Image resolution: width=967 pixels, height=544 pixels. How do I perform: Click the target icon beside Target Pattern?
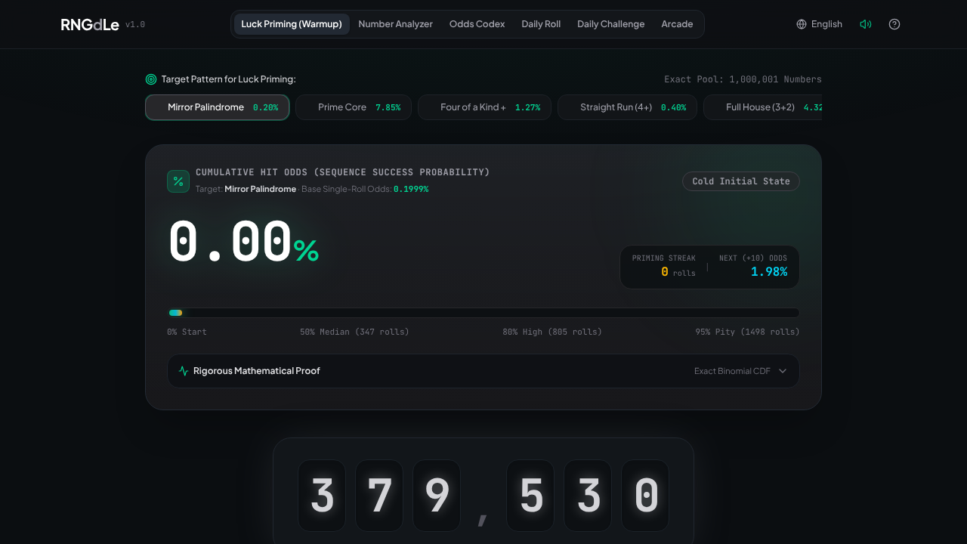tap(151, 79)
